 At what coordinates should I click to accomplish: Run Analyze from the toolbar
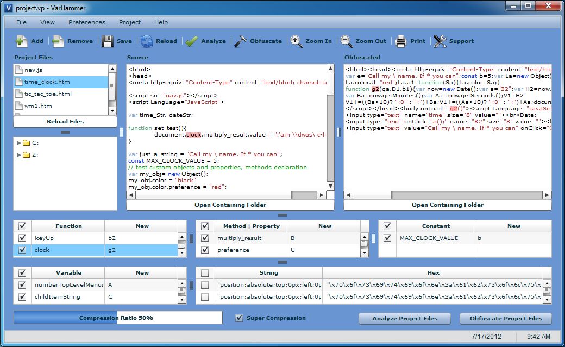pyautogui.click(x=191, y=41)
